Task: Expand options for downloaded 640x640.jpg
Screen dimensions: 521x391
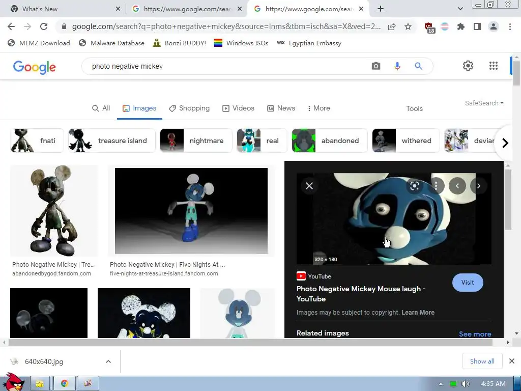Action: coord(108,361)
